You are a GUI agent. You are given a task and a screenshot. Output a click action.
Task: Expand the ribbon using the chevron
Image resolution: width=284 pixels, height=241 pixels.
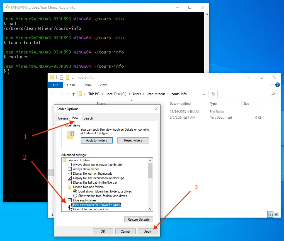(271, 85)
